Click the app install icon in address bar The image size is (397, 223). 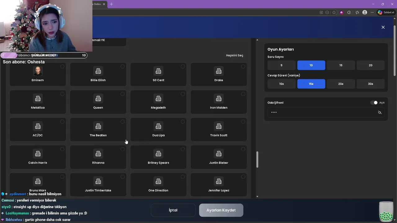(321, 12)
